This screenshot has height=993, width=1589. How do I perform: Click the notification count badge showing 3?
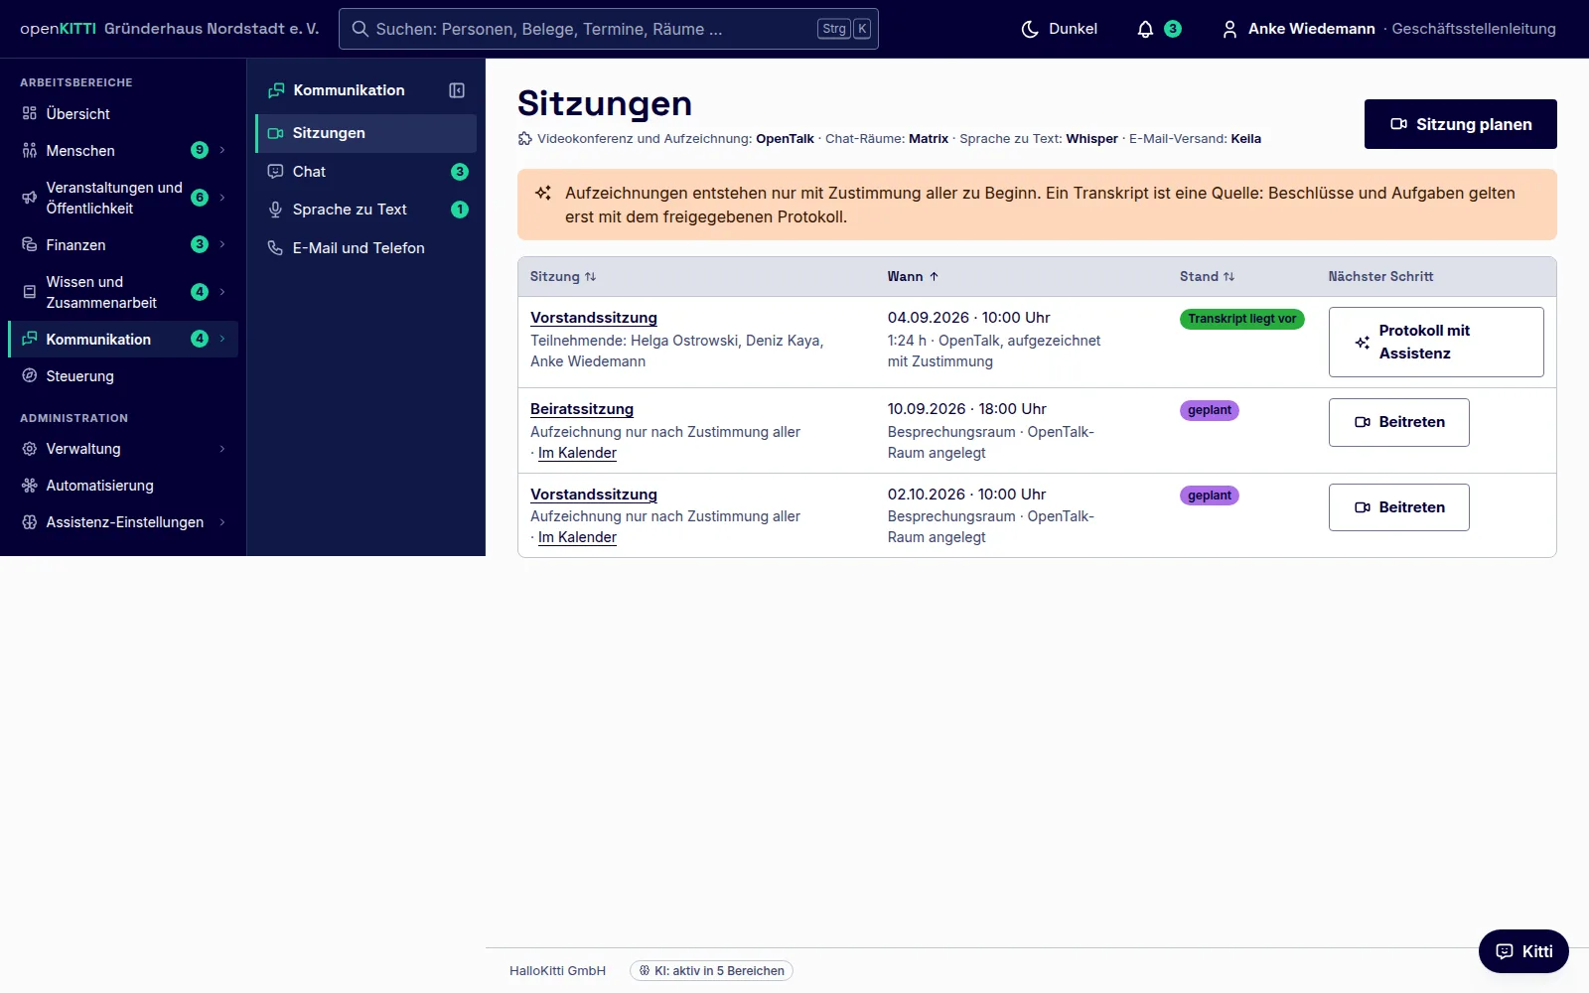coord(1173,29)
